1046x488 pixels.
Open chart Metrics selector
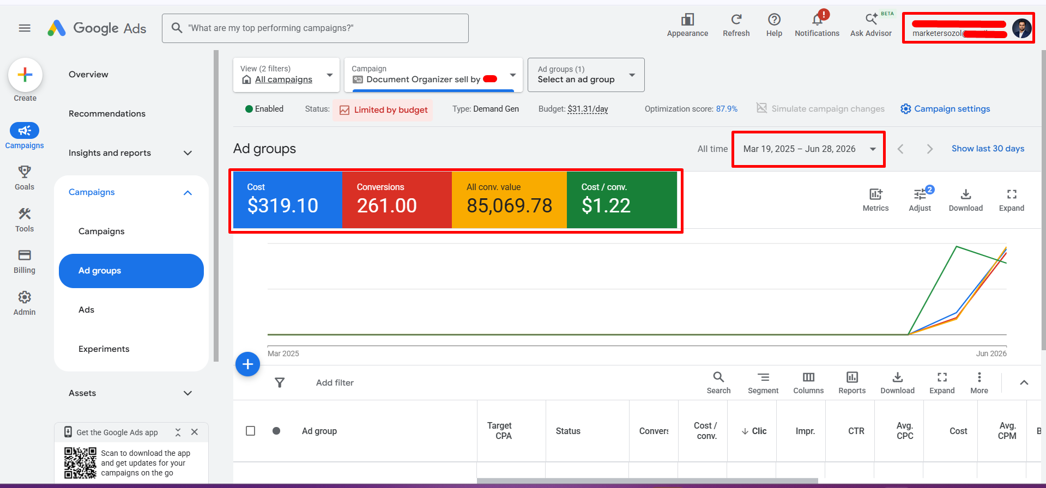pyautogui.click(x=875, y=200)
